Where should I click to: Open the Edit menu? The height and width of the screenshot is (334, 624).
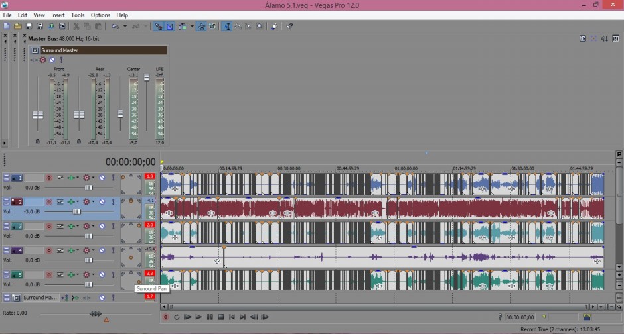[23, 15]
